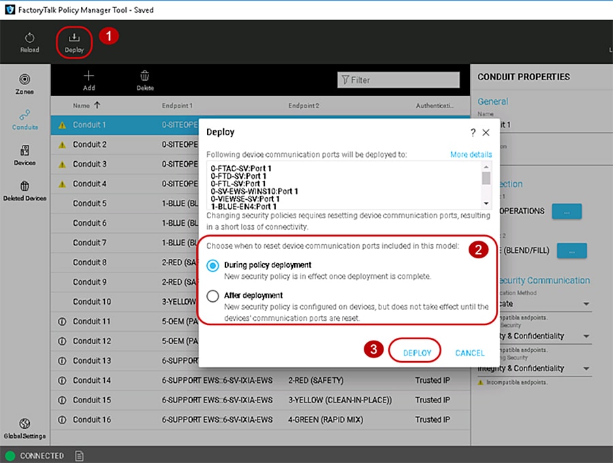Select the During policy deployment option
The width and height of the screenshot is (613, 463).
pyautogui.click(x=213, y=266)
